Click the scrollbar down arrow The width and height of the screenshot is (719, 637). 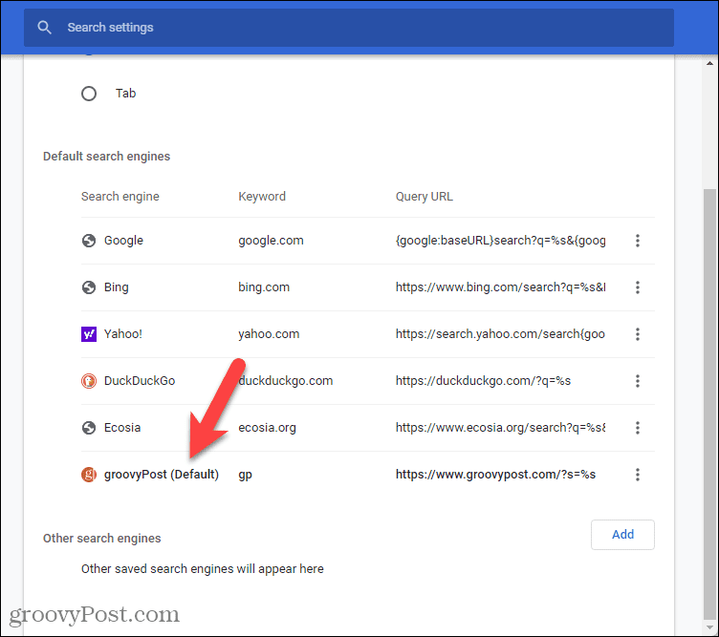pyautogui.click(x=709, y=627)
